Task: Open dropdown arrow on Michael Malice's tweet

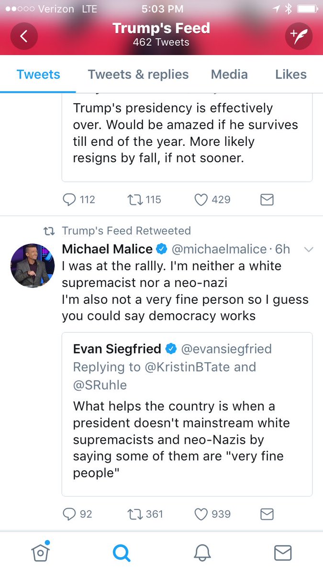Action: click(x=309, y=249)
